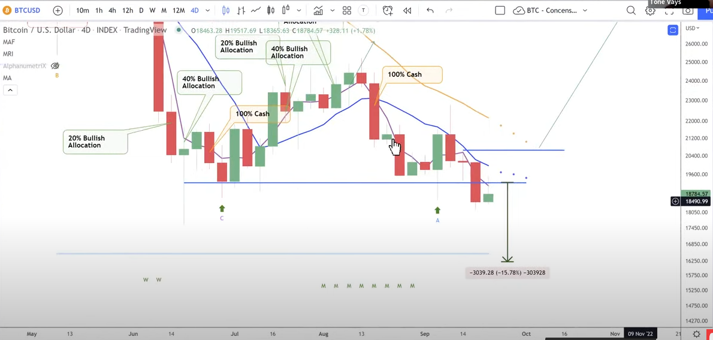Select the 12M timeframe

179,10
